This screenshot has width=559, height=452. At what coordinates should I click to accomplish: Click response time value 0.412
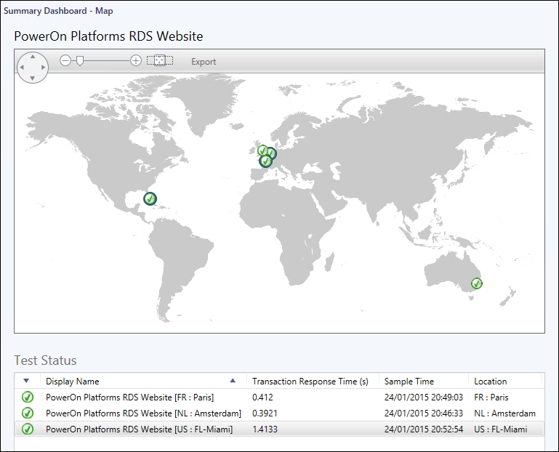pos(262,397)
